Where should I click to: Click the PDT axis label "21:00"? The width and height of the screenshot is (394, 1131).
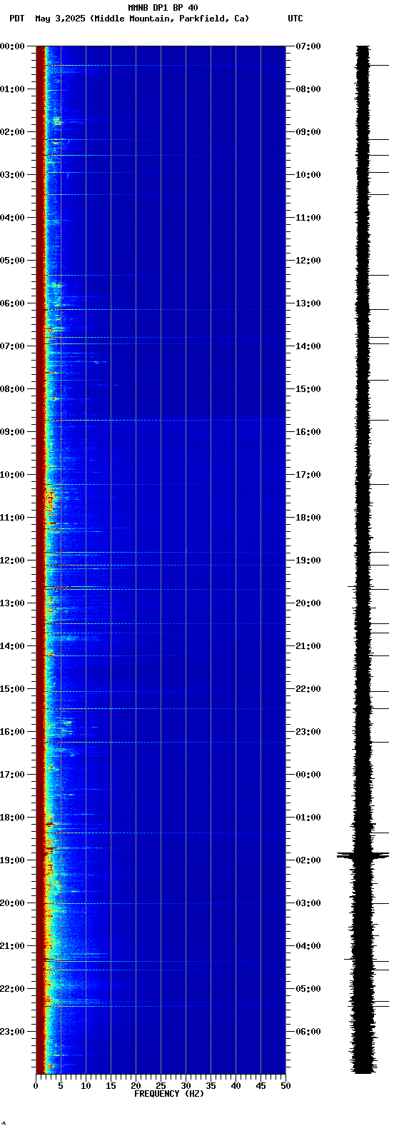click(12, 946)
